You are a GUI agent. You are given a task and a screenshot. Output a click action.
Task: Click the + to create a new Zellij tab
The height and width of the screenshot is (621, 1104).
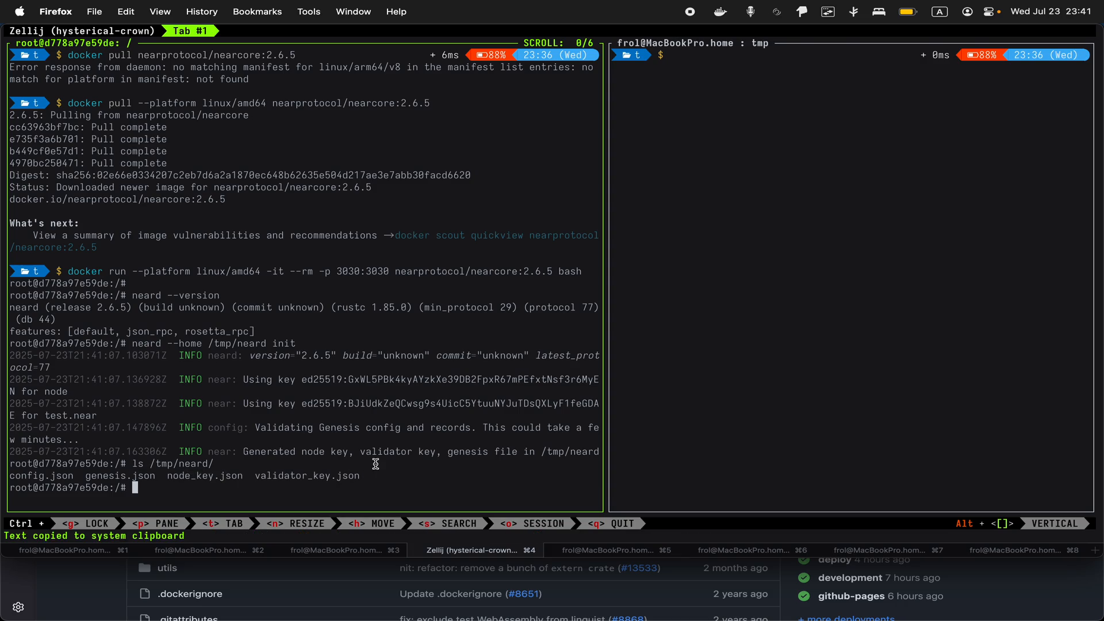[x=1095, y=550]
